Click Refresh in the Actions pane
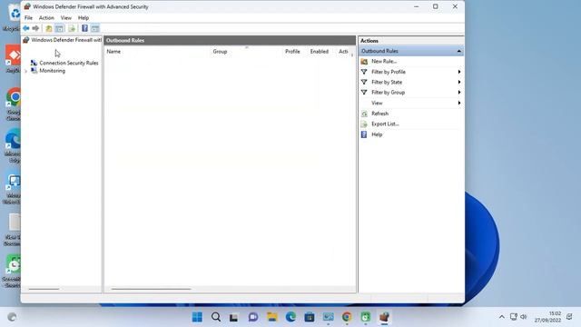Viewport: 581px width, 327px height. coord(379,114)
